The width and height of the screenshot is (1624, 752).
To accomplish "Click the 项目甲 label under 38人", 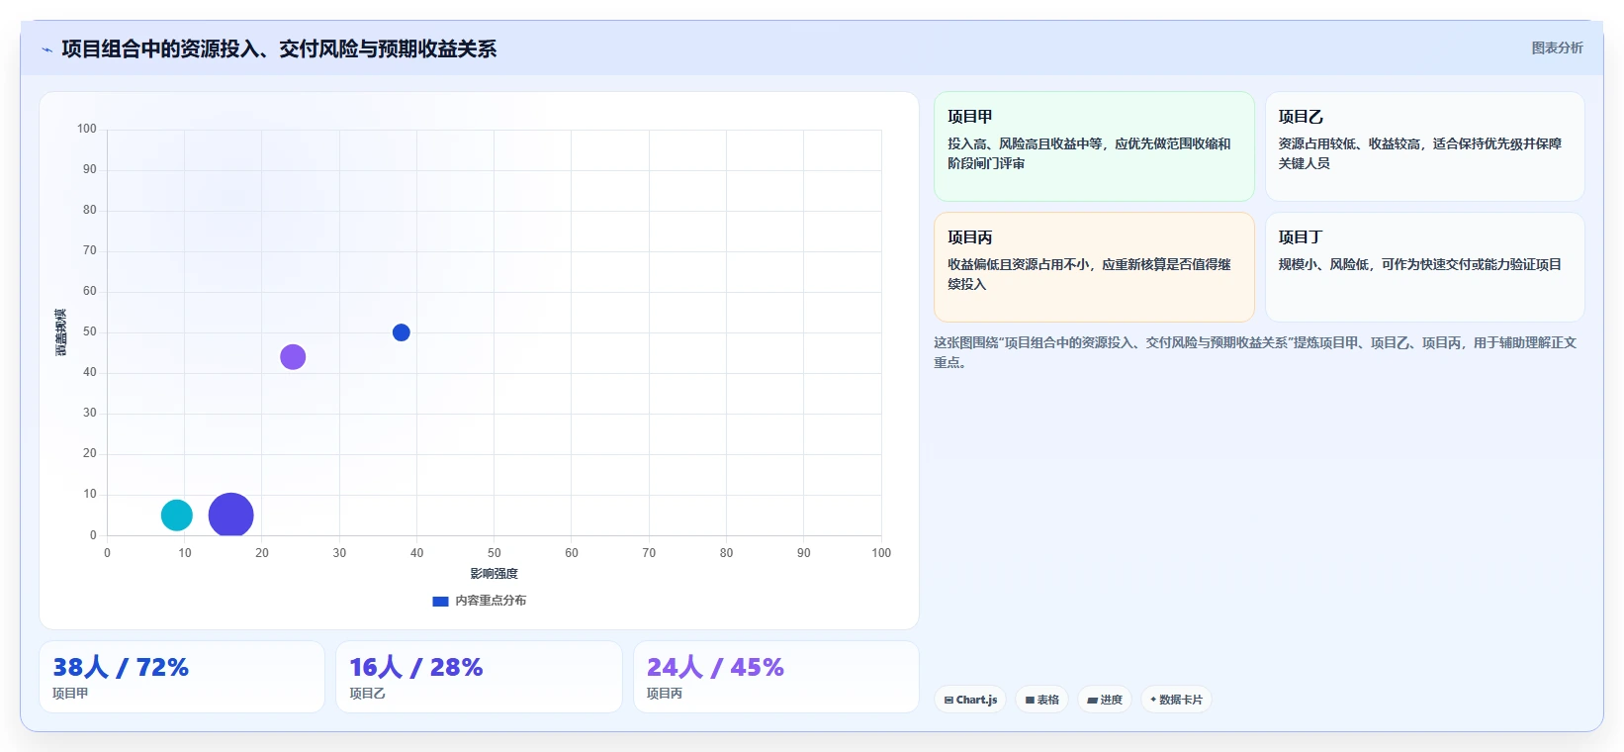I will [x=70, y=694].
